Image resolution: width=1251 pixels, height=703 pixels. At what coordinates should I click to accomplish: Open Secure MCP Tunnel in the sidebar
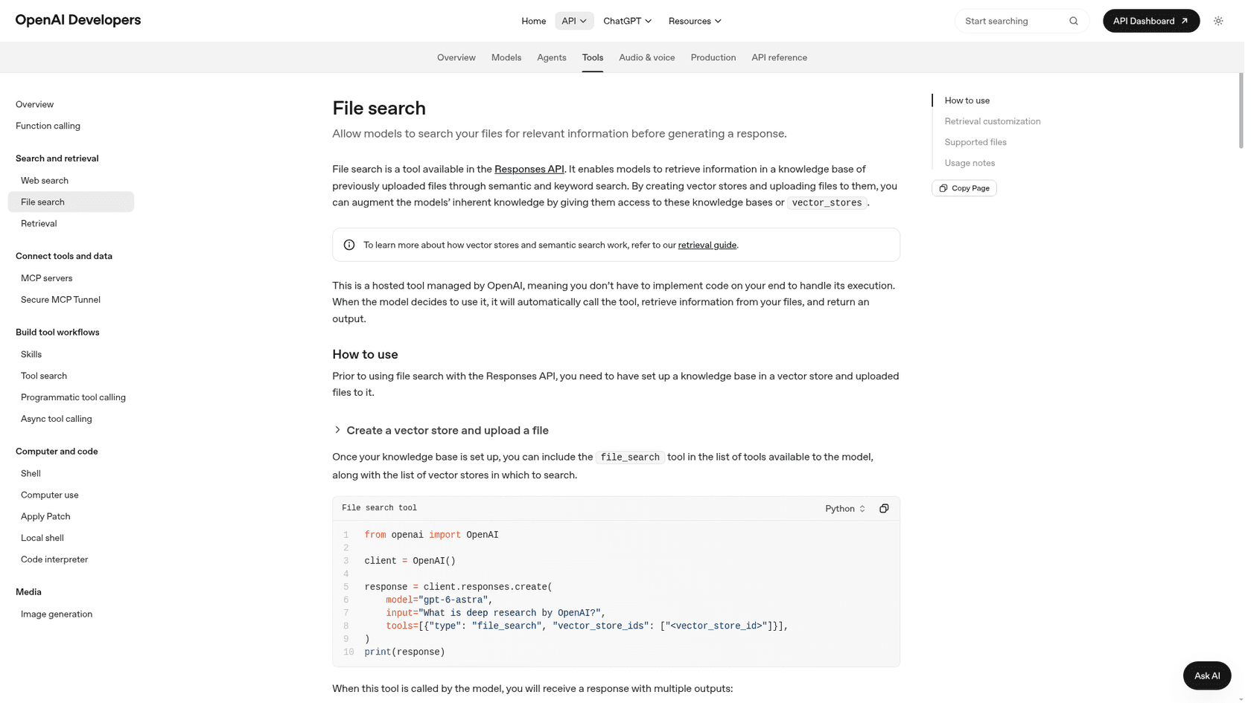pyautogui.click(x=61, y=301)
